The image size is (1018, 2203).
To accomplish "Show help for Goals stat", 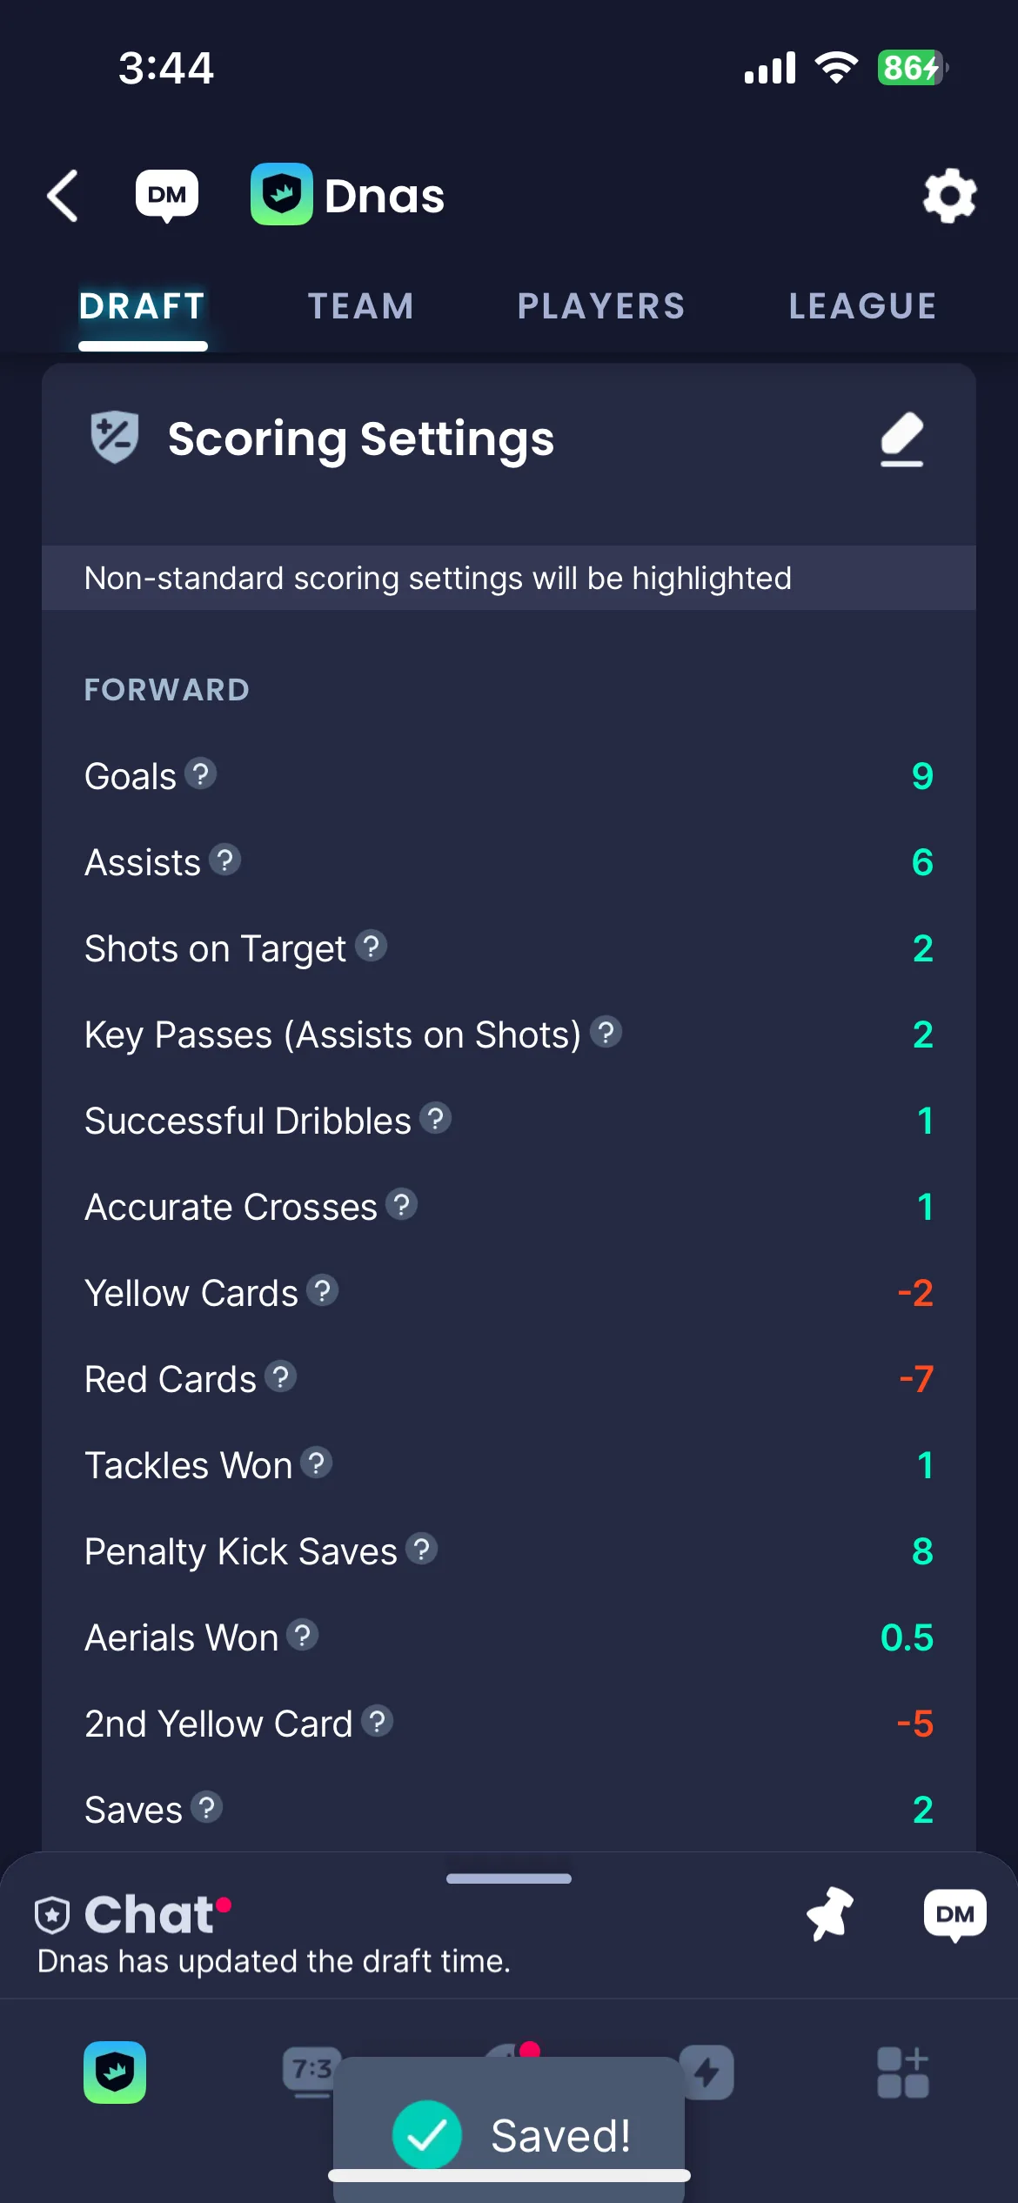I will tap(201, 773).
